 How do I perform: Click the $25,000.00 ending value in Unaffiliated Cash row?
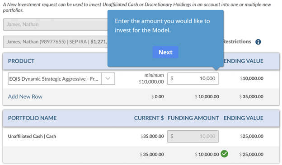point(252,136)
